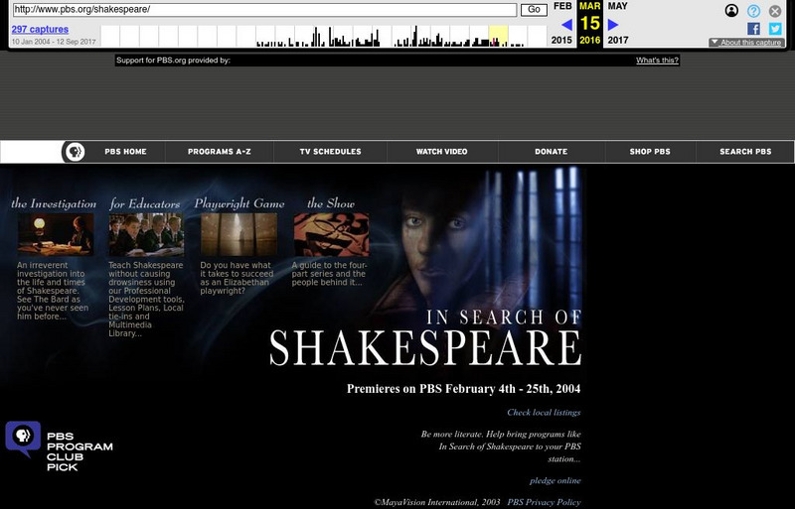Jump to year 2017 captures
This screenshot has height=509, width=795.
pos(618,40)
